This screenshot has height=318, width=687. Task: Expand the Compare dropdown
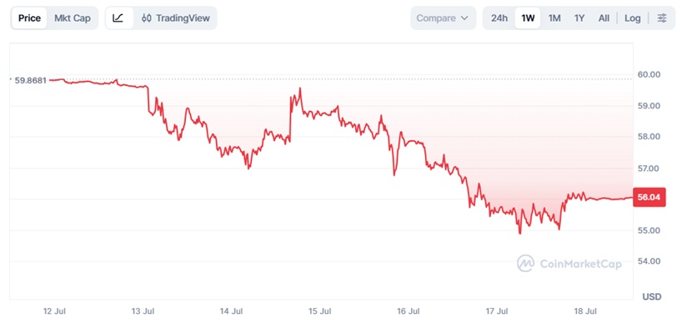(443, 18)
